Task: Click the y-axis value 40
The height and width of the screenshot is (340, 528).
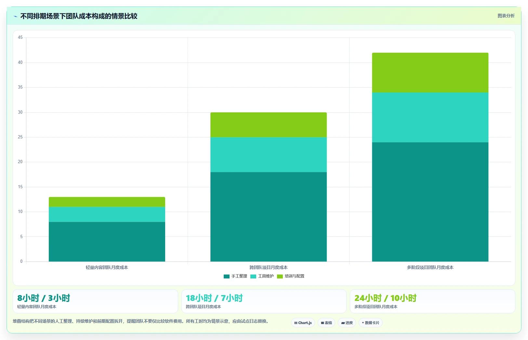Action: (x=20, y=63)
